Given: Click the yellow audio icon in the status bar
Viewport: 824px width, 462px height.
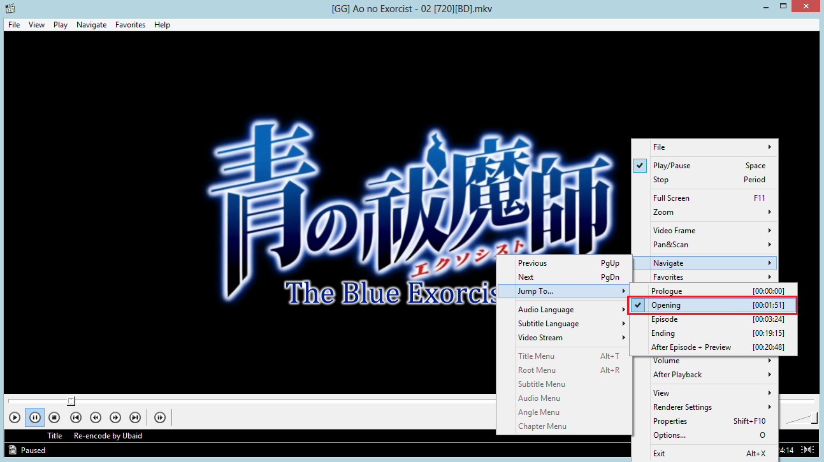Looking at the screenshot, I should (x=808, y=450).
